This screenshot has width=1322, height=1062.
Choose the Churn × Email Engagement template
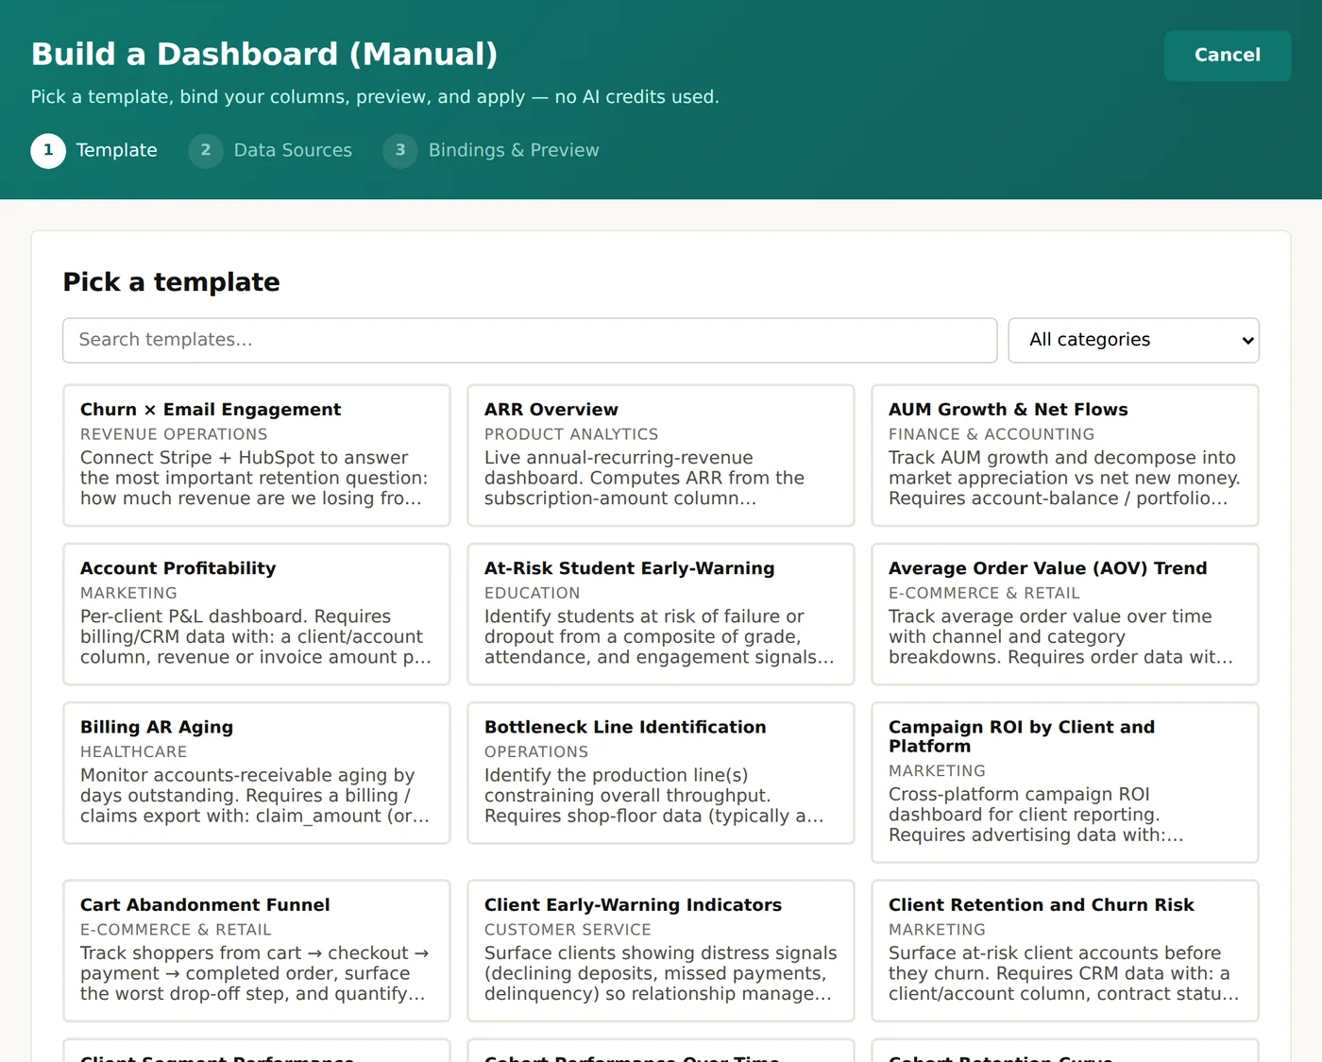pos(257,455)
